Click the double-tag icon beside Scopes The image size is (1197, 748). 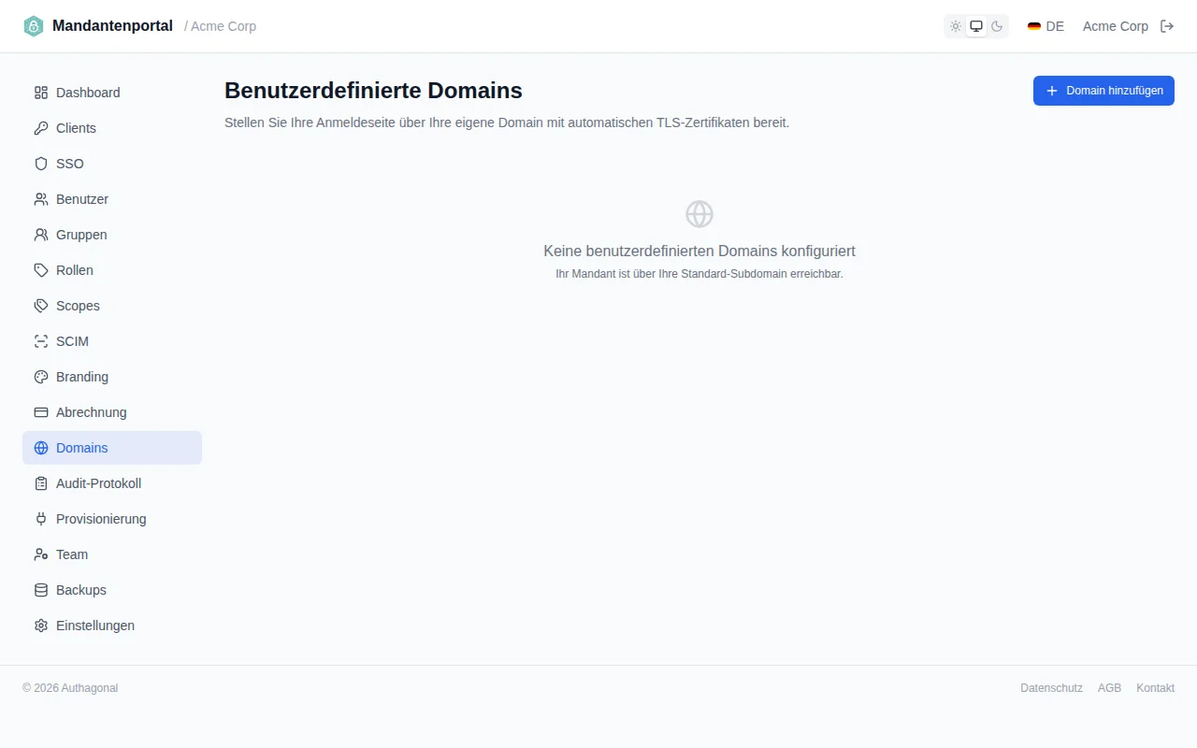click(x=41, y=306)
